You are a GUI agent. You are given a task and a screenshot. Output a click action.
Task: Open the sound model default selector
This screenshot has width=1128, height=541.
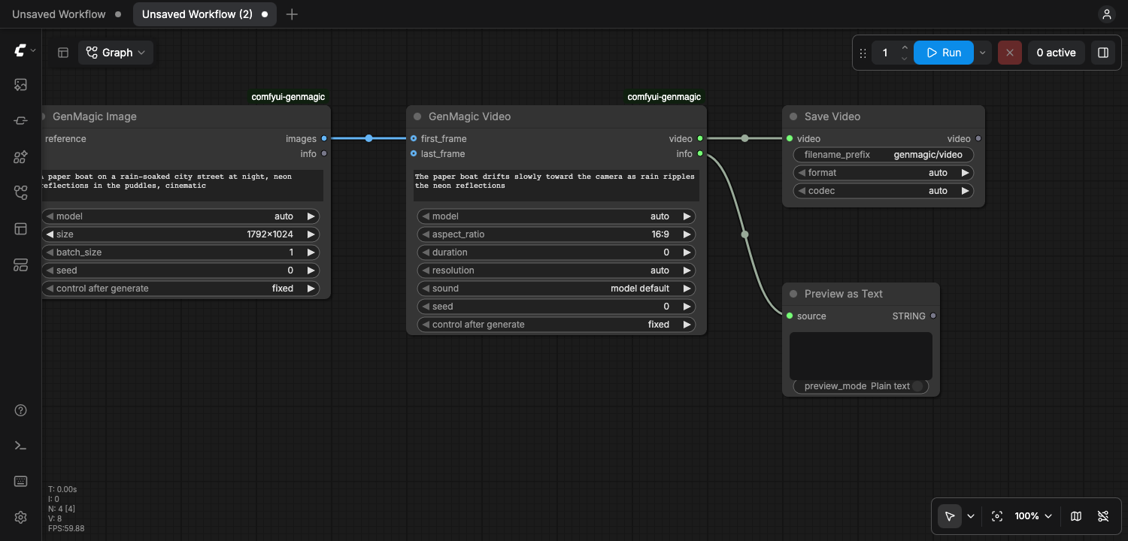pyautogui.click(x=556, y=289)
